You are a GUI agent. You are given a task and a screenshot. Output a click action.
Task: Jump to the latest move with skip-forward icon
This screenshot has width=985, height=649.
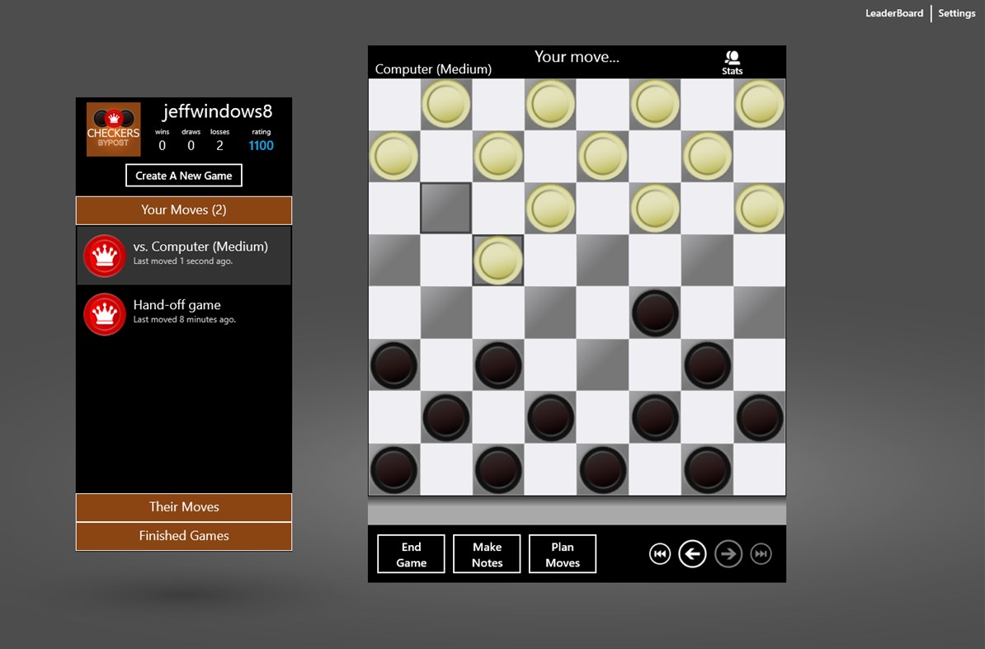pos(761,553)
